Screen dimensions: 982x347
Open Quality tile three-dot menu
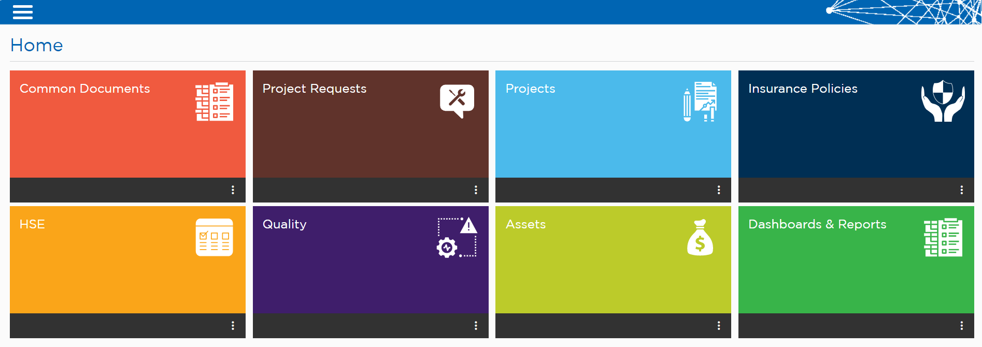[x=476, y=326]
